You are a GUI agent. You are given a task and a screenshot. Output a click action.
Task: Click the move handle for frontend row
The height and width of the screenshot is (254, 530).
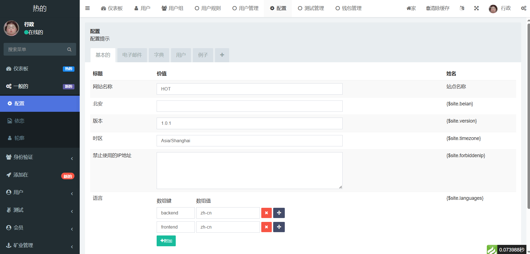pos(279,227)
